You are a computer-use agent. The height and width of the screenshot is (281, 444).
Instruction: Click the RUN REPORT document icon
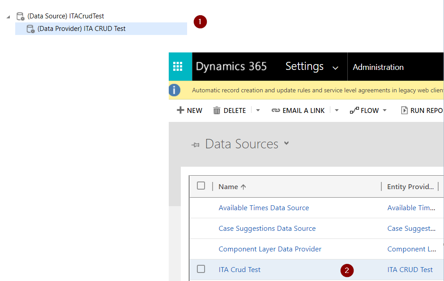[404, 110]
